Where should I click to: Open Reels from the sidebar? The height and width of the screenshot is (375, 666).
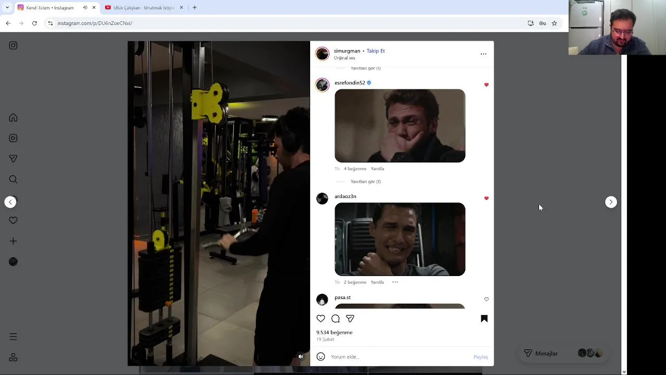pyautogui.click(x=13, y=138)
